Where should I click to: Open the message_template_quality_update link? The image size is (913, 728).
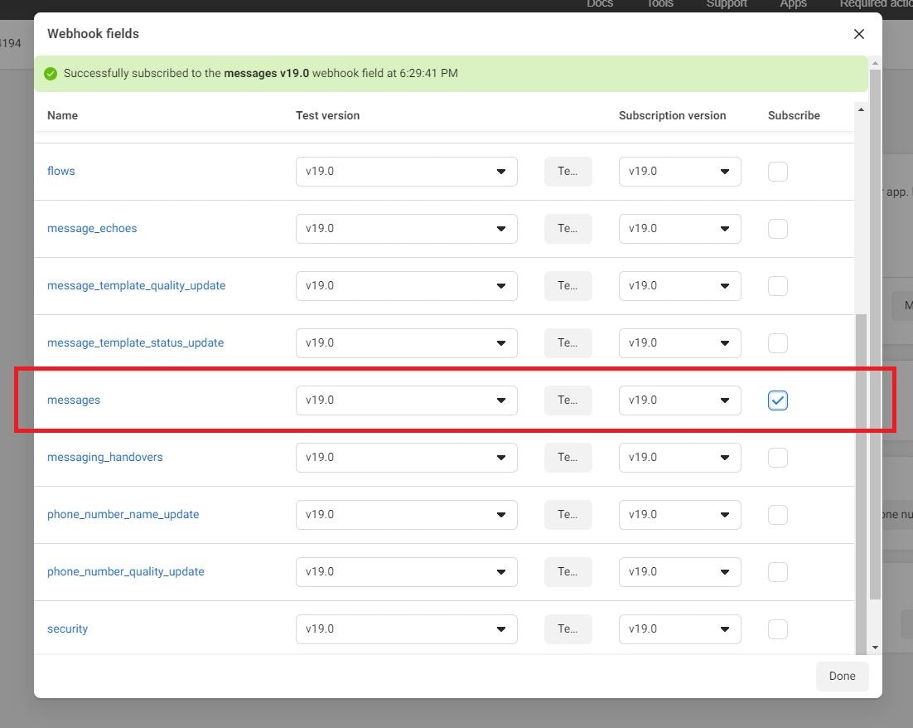point(136,285)
